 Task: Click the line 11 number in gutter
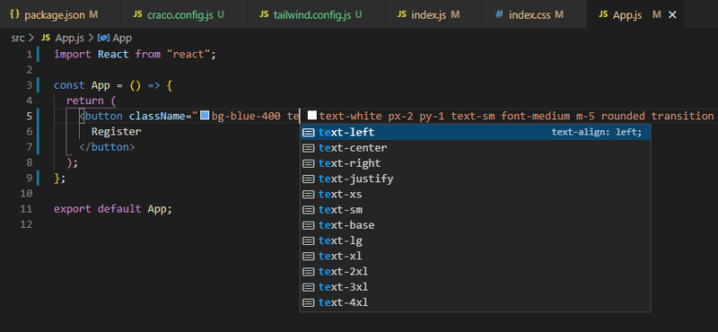pyautogui.click(x=27, y=209)
